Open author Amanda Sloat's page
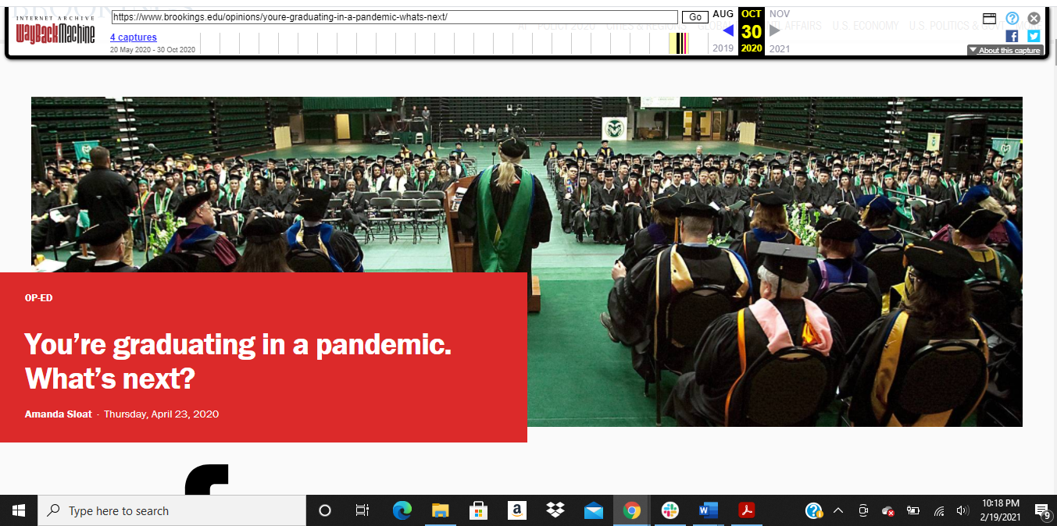 [58, 414]
